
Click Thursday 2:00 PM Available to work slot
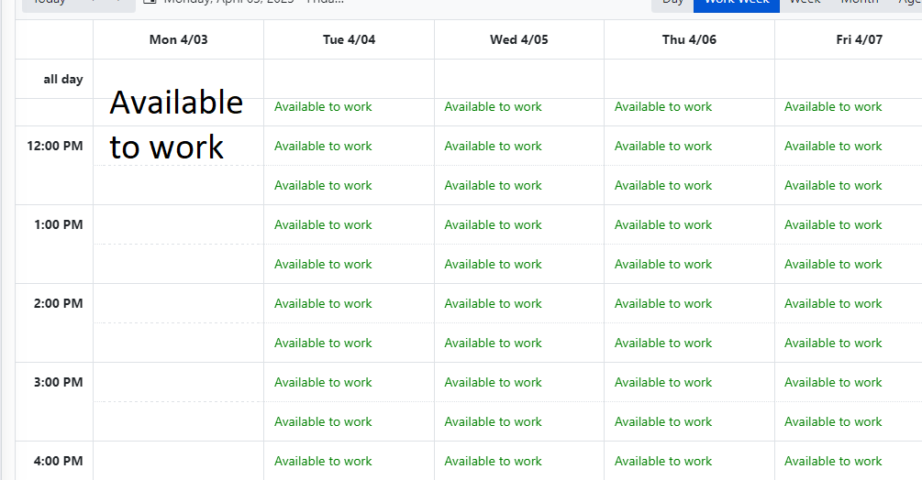pos(662,303)
